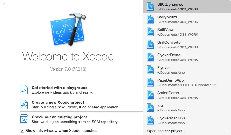Click the SplitView project file icon
Screen dimensions: 231x135
coord(150,32)
